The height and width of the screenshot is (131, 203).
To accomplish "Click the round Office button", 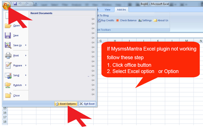I will 6,6.
